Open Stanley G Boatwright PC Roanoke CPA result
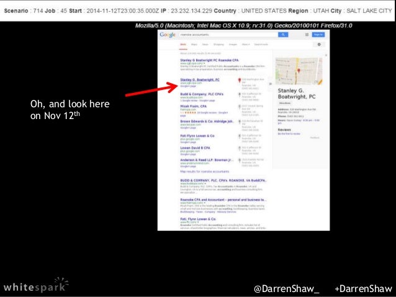 tap(209, 60)
